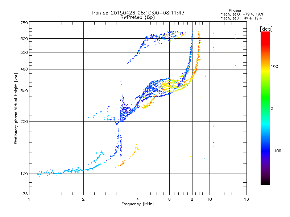Click the '4' tick label on the frequency axis
The image size is (290, 217).
tap(138, 199)
